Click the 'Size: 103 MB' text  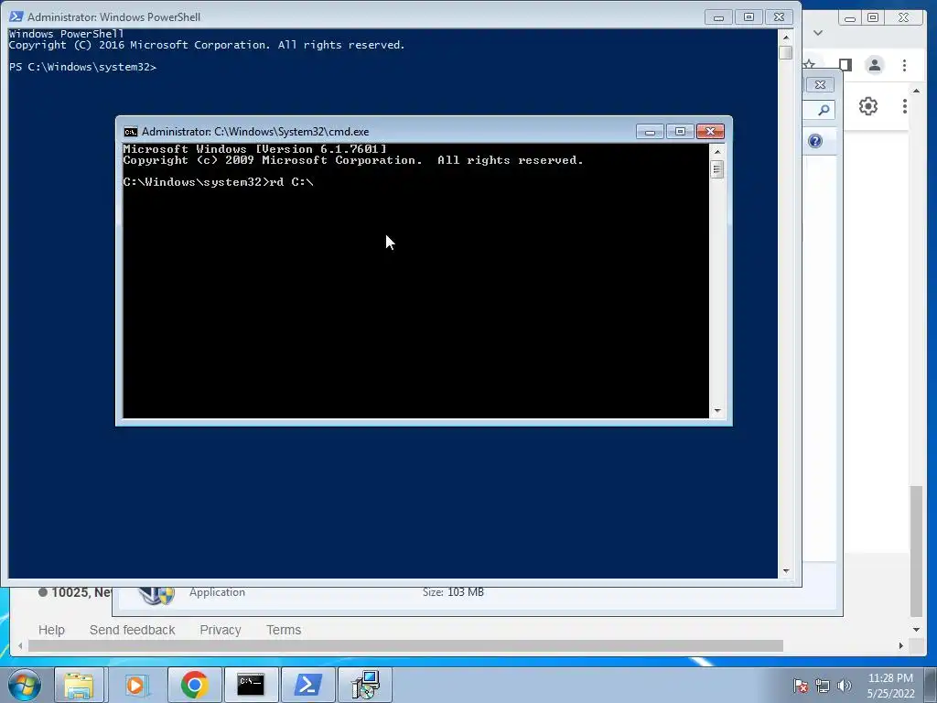(x=453, y=592)
